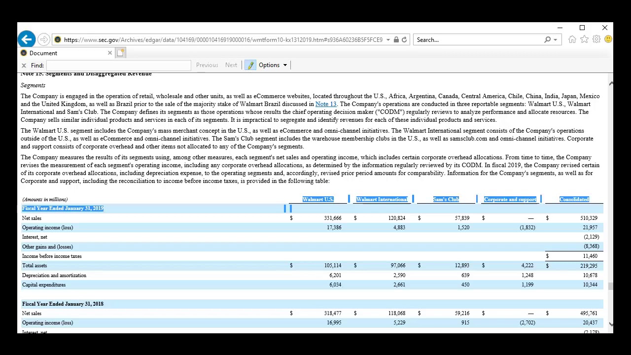The height and width of the screenshot is (355, 631).
Task: View the security lock icon report
Action: click(396, 40)
